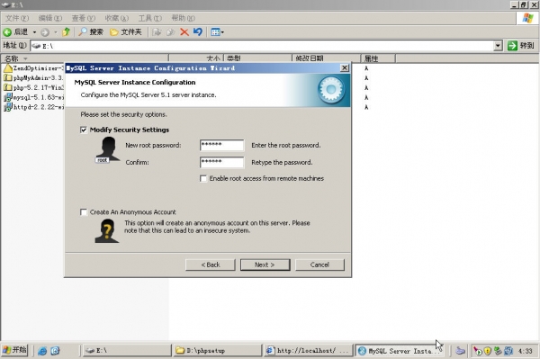The width and height of the screenshot is (540, 359).
Task: Open the Back button history dropdown
Action: tap(34, 32)
